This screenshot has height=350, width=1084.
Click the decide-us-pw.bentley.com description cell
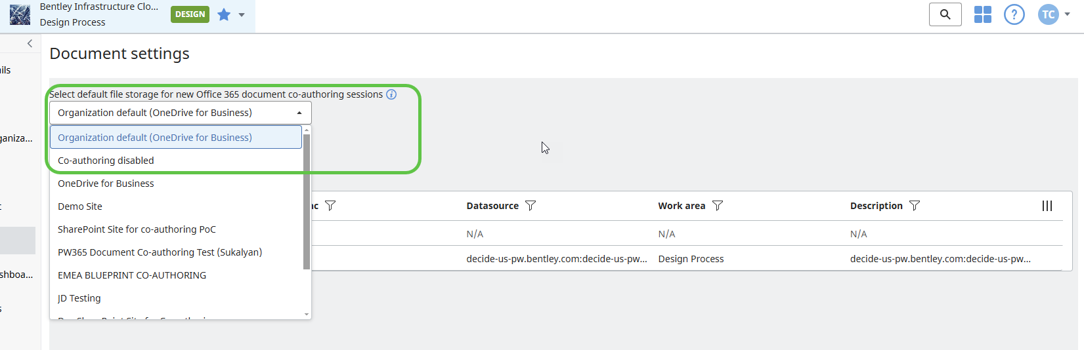tap(940, 259)
